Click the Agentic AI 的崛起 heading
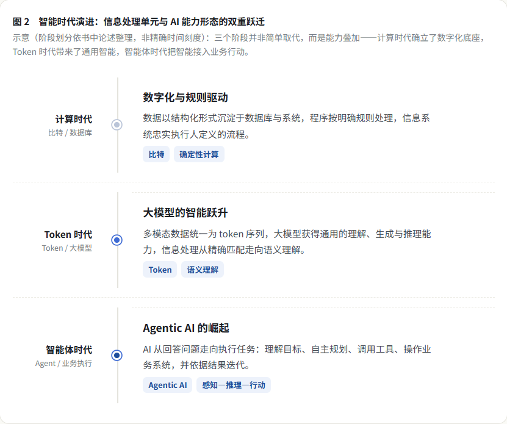The width and height of the screenshot is (507, 424). point(186,328)
